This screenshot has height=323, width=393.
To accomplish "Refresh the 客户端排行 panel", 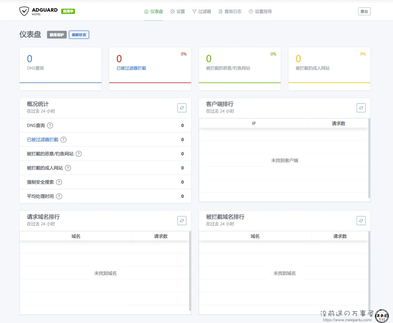I will (x=361, y=108).
